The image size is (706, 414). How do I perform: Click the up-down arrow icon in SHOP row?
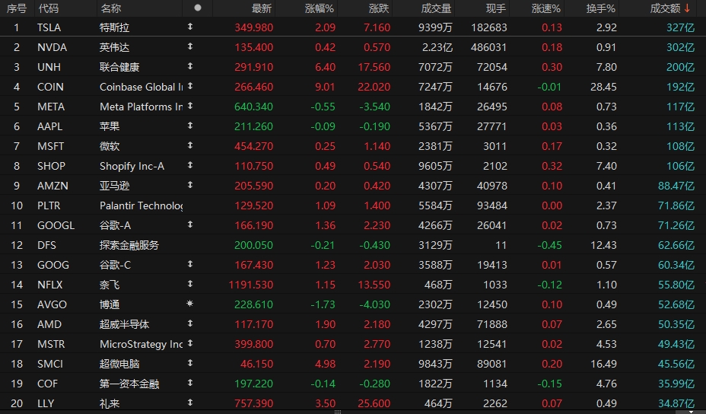[190, 165]
